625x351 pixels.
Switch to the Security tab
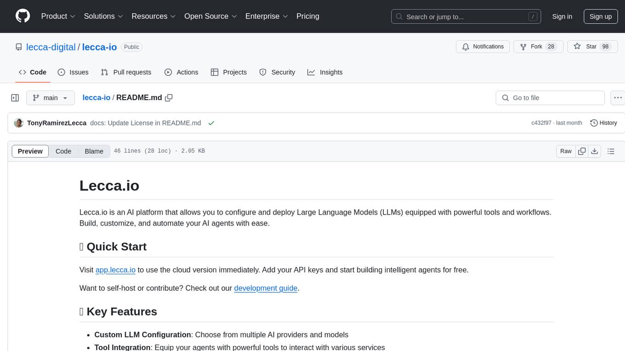coord(277,72)
